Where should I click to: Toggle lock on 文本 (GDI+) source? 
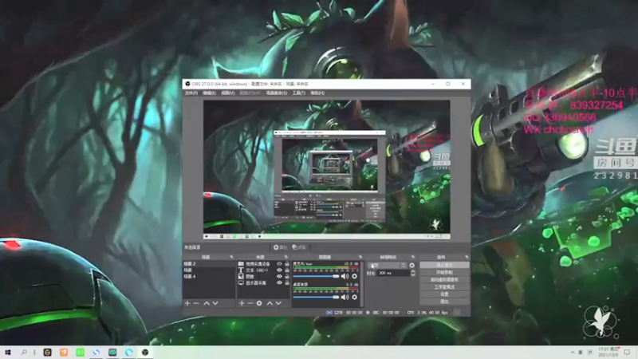[x=287, y=270]
